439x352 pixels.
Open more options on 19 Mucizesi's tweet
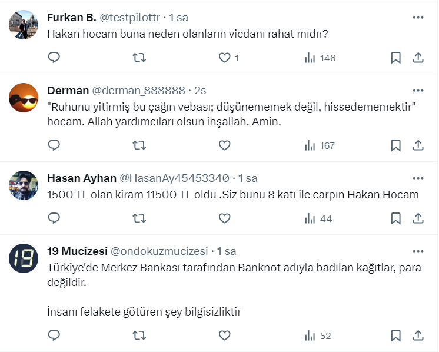click(418, 251)
